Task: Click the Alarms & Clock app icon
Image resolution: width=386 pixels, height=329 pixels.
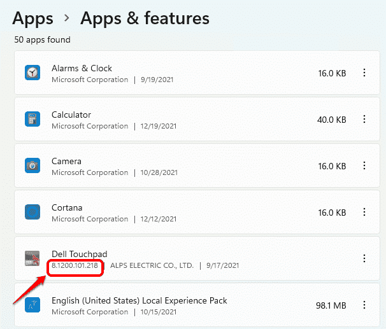Action: [x=32, y=73]
